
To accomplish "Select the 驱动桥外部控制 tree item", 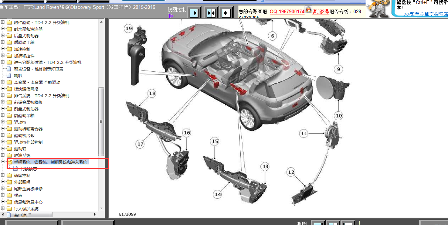I will pos(28,142).
